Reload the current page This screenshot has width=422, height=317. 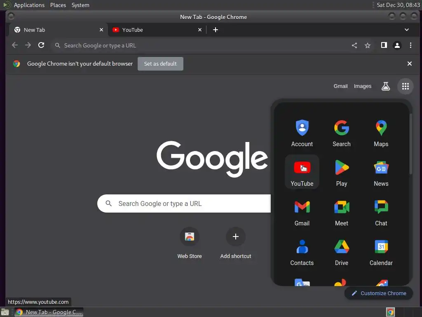(41, 45)
